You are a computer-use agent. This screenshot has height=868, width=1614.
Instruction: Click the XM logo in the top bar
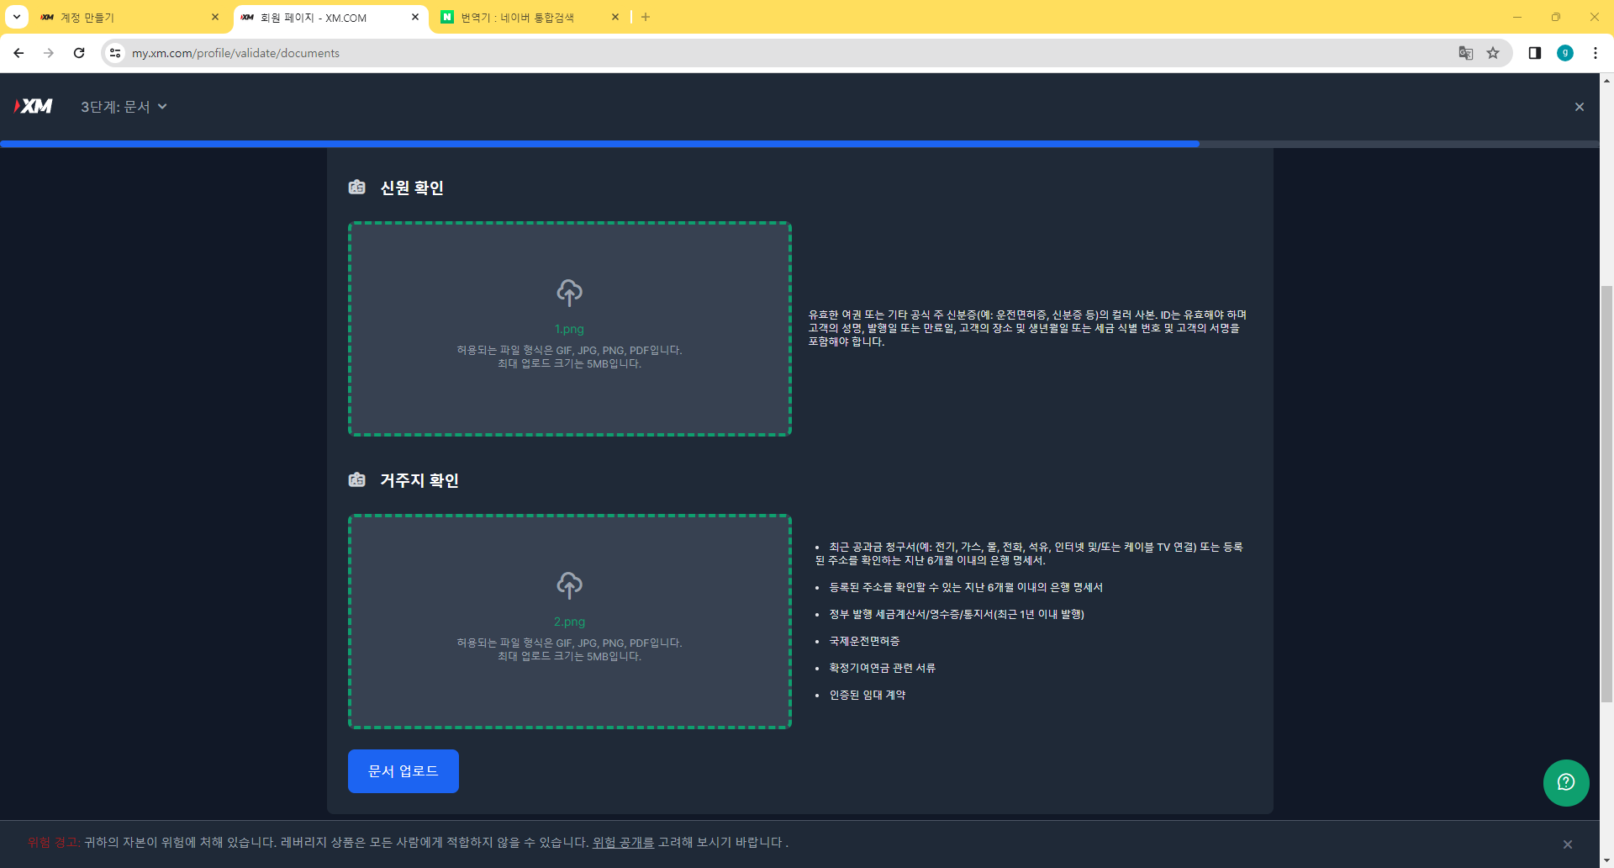click(x=34, y=106)
